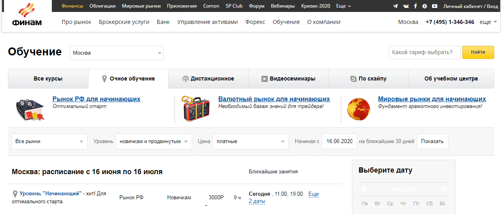501x214 pixels.
Task: Open Финансы in top bar
Action: tap(73, 6)
